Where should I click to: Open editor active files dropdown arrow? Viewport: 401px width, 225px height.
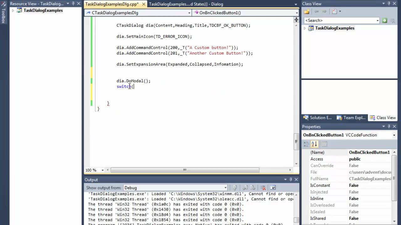tap(296, 4)
